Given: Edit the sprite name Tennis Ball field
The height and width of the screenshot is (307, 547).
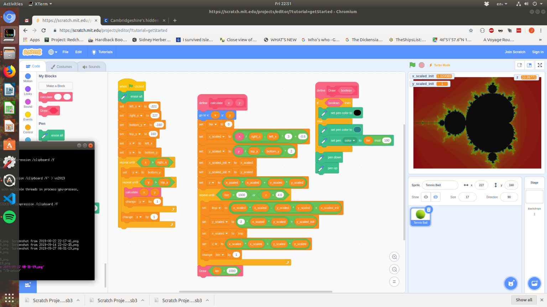Looking at the screenshot, I should [440, 185].
